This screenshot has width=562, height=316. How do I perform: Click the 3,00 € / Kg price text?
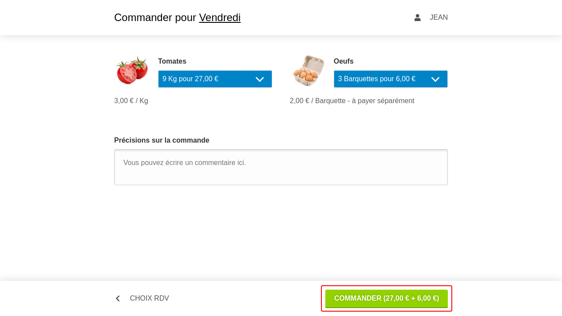coord(131,101)
